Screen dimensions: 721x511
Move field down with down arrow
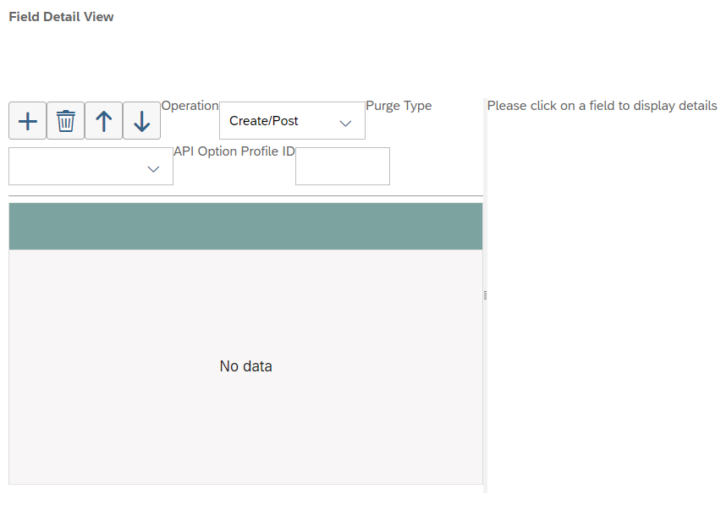(x=141, y=121)
